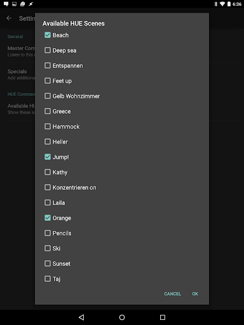The height and width of the screenshot is (325, 244).
Task: Tick the Konzentrieren on checkbox
Action: [x=48, y=187]
